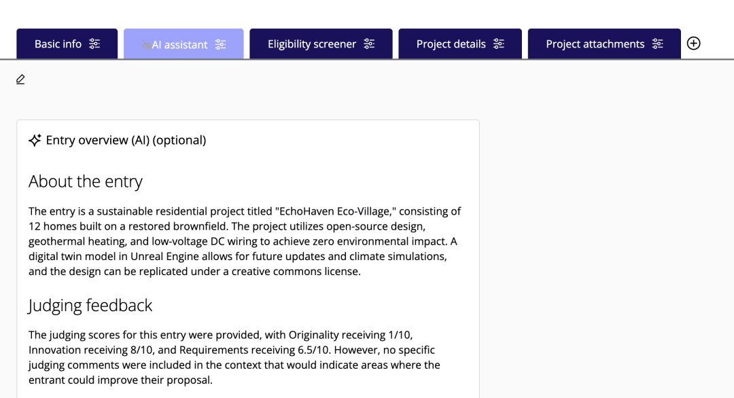The height and width of the screenshot is (398, 734).
Task: Go to the Project details tab
Action: pyautogui.click(x=451, y=44)
